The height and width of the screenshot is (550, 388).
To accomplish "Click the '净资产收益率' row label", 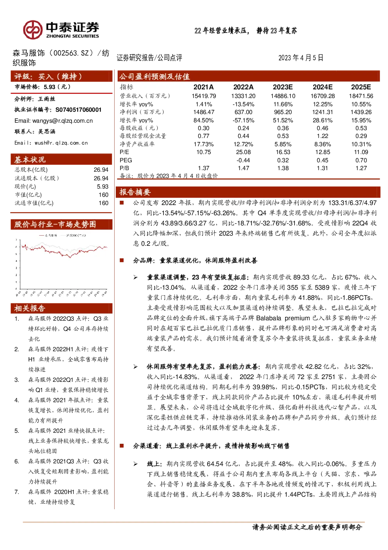I will [137, 144].
